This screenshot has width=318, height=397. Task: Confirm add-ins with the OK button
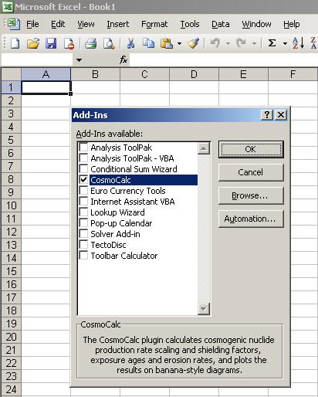click(x=251, y=149)
